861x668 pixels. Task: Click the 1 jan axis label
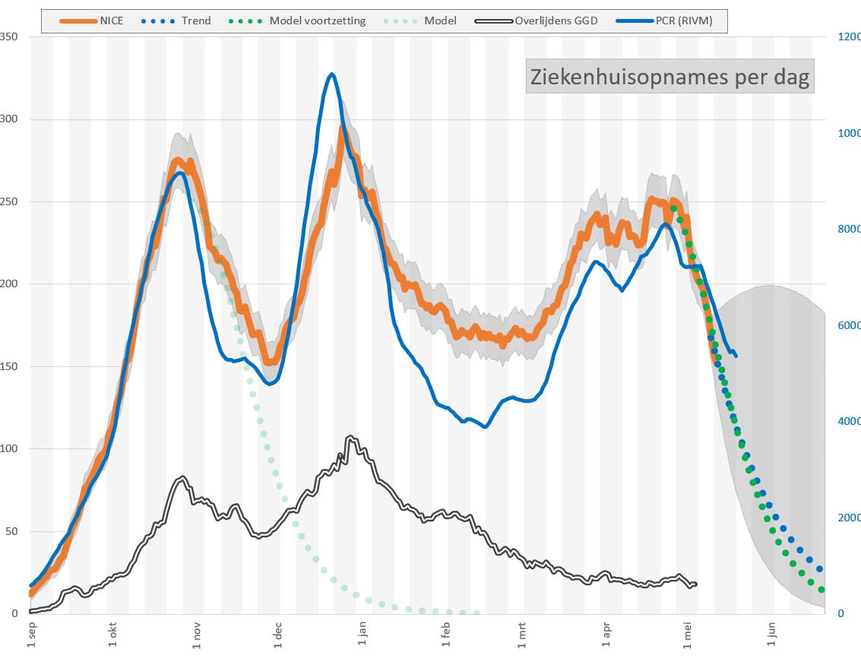click(362, 633)
